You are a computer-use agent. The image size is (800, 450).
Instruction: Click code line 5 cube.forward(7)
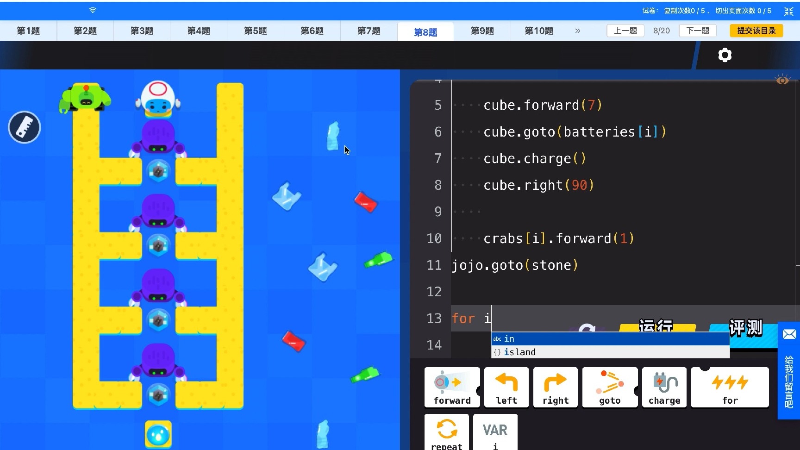(543, 105)
